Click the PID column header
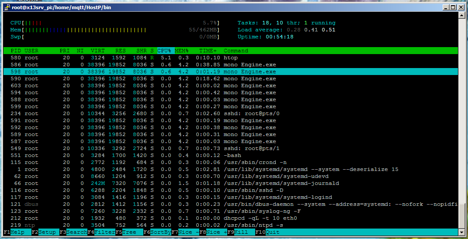Image resolution: width=468 pixels, height=239 pixels. click(16, 51)
